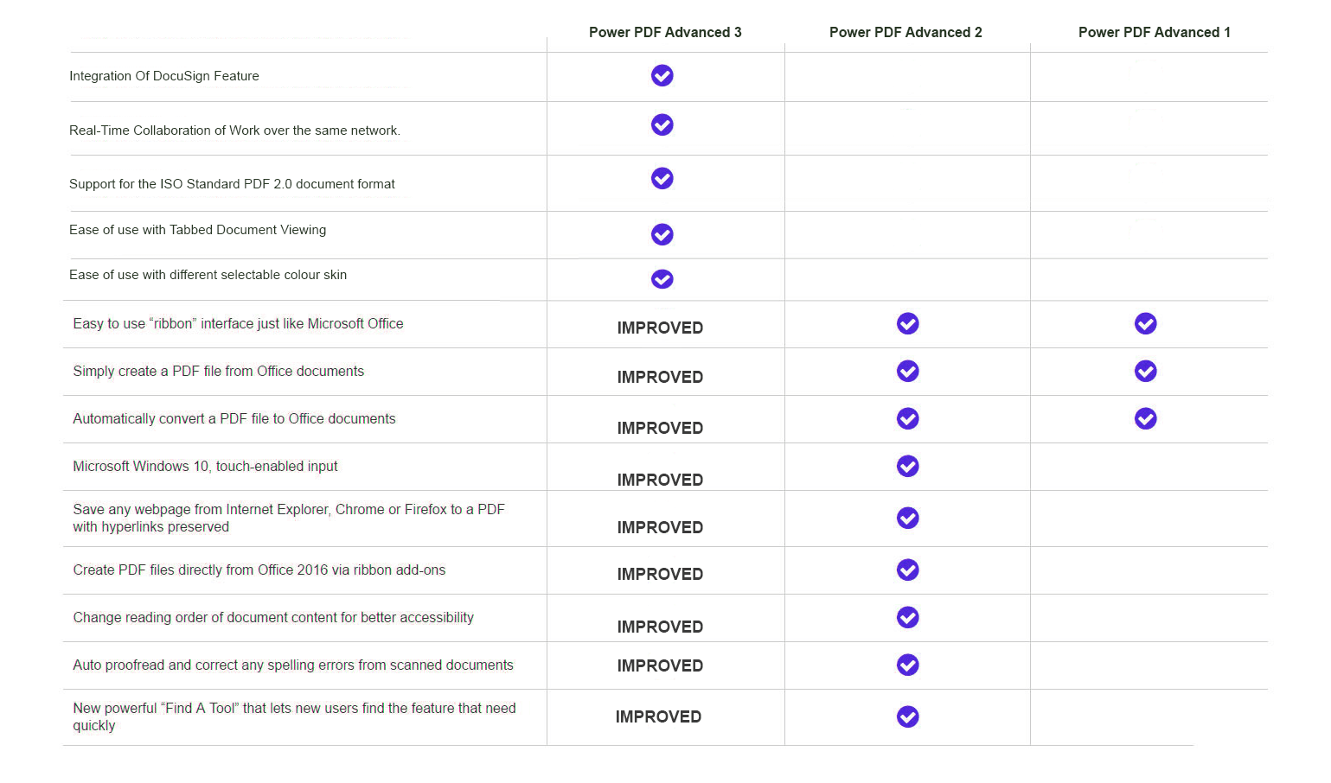Screen dimensions: 1331x783
Task: Click Advanced 3 checkmark for Real-Time Collaboration row
Action: pos(662,124)
